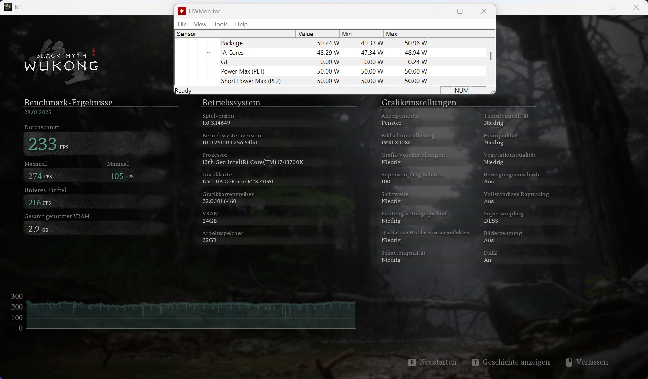
Task: Minimize the HWMonitor window
Action: 436,11
